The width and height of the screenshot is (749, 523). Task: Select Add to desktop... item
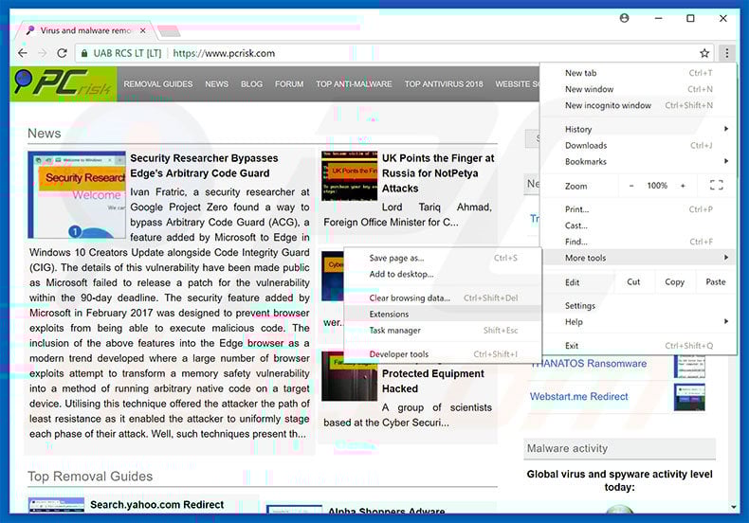point(443,275)
